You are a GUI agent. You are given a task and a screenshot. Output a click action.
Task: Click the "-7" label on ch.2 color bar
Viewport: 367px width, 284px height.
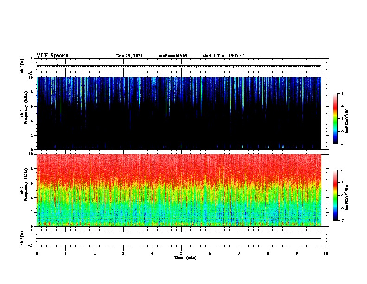click(x=342, y=221)
